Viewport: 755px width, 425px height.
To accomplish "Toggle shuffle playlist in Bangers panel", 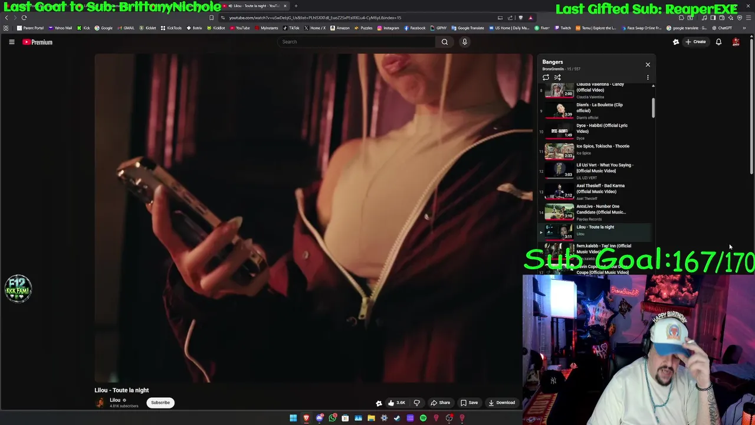I will point(557,77).
